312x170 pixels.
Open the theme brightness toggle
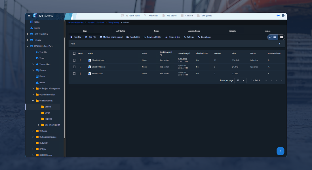pyautogui.click(x=278, y=16)
